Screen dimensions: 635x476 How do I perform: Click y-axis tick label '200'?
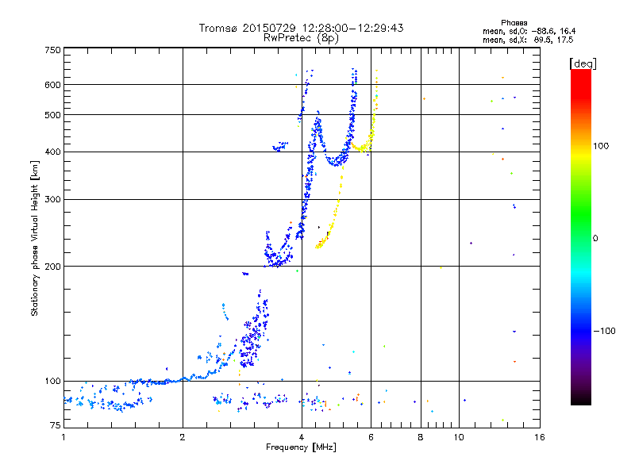(52, 267)
